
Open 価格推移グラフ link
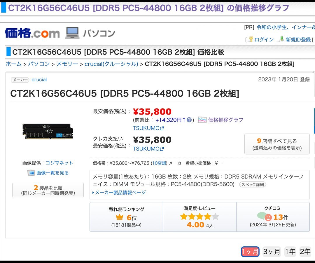(x=225, y=120)
